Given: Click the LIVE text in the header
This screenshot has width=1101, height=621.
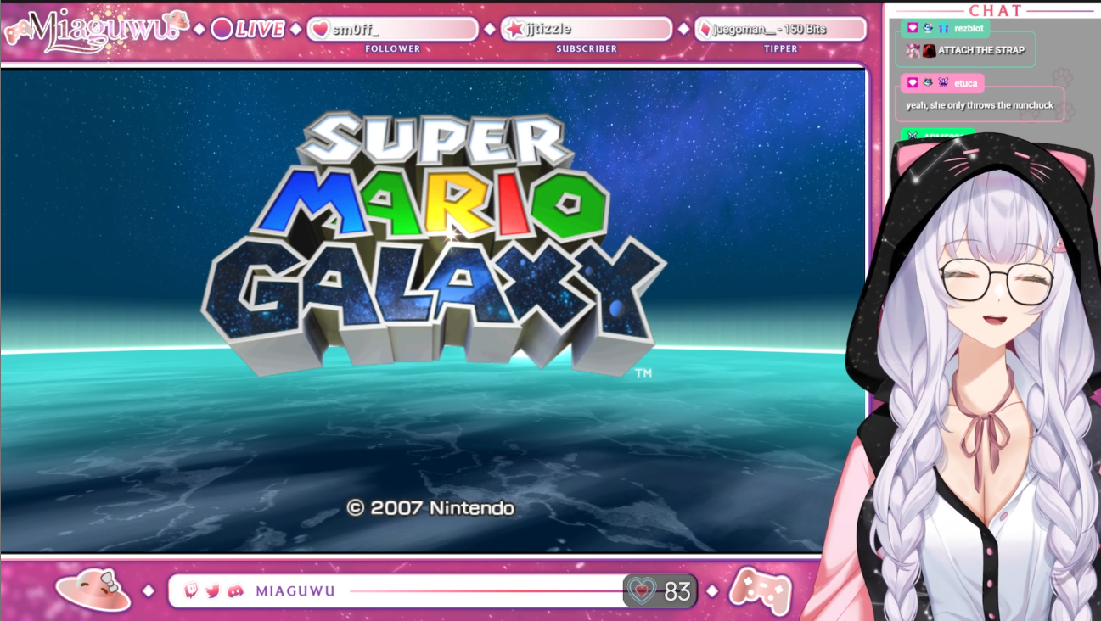Looking at the screenshot, I should point(260,29).
